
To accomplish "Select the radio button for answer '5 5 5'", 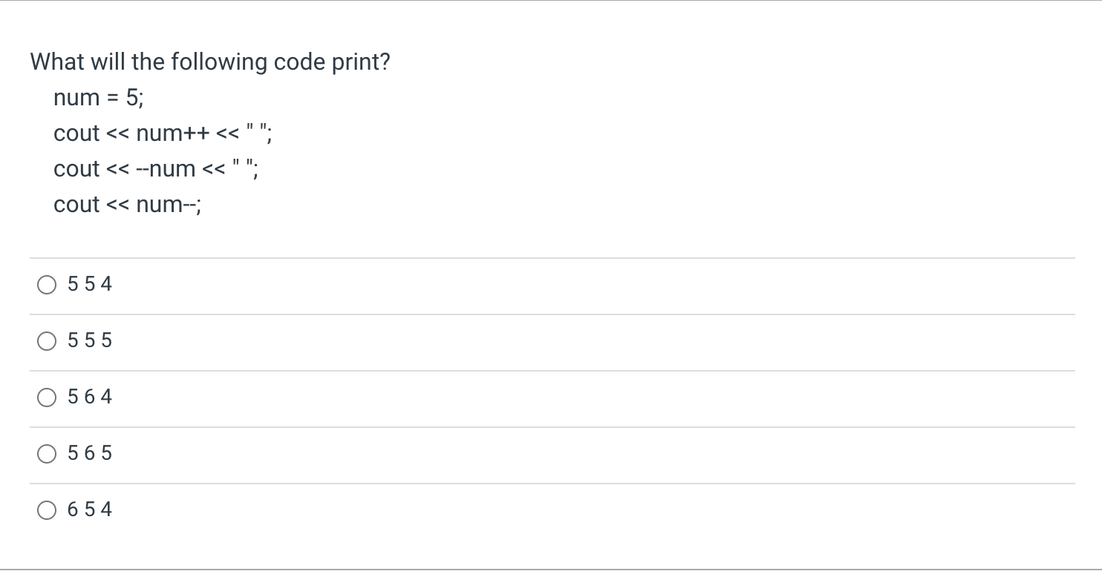I will (x=46, y=341).
